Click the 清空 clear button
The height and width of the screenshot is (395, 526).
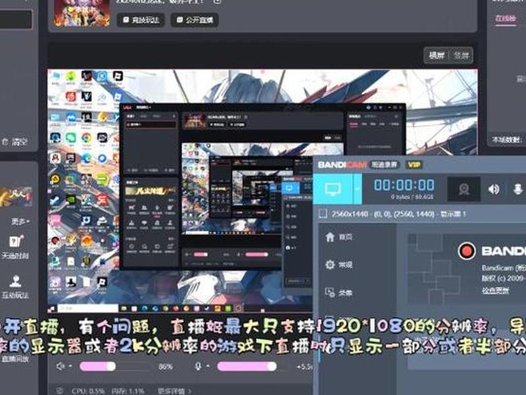point(15,142)
